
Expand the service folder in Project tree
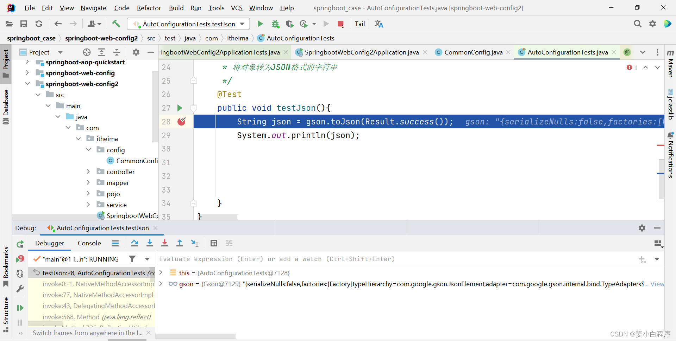(x=88, y=205)
